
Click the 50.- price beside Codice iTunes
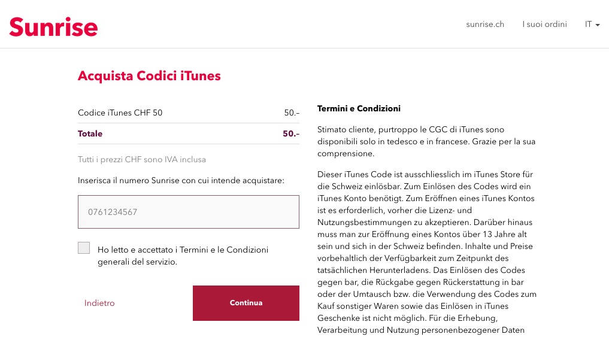pos(292,113)
